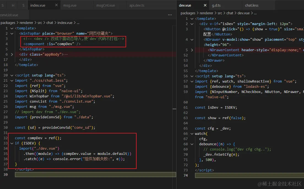Expand the folded NDrawerContent on line 5
The width and height of the screenshot is (304, 189).
(192, 50)
